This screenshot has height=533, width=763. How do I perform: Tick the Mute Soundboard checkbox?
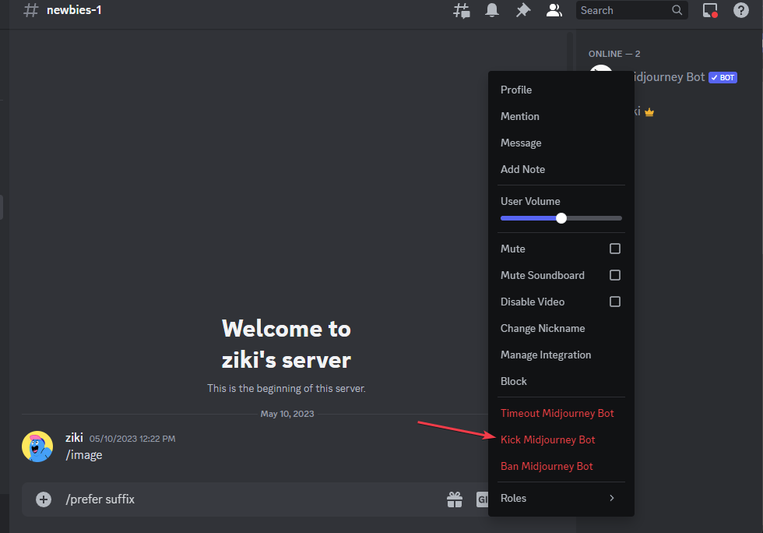(615, 275)
